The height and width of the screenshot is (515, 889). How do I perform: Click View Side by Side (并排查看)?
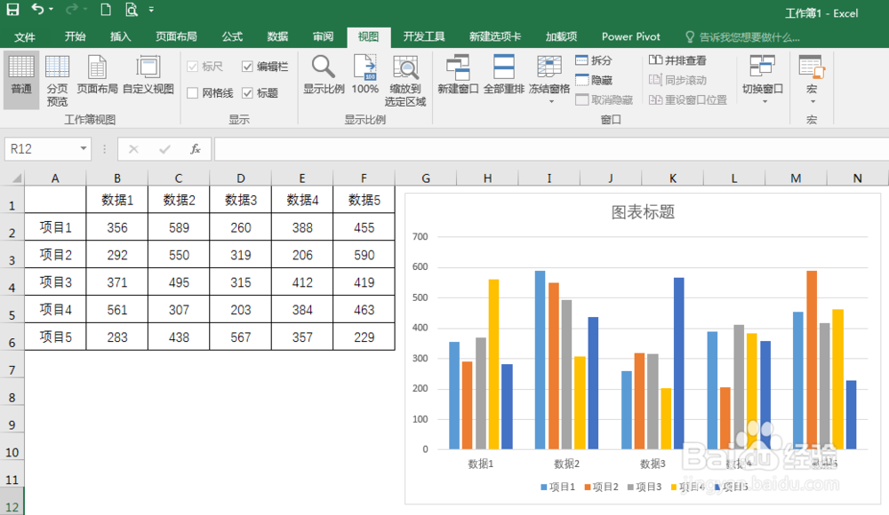tap(677, 60)
